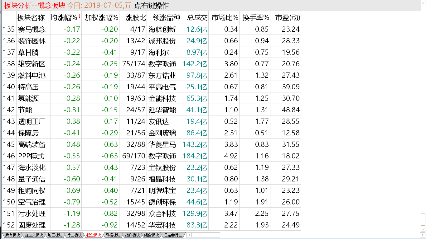Viewport: 426px width, 239px height.
Task: Select the 装饰园林 sector row
Action: click(151, 41)
